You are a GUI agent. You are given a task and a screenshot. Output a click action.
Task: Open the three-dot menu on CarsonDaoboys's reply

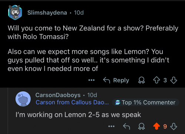[111, 126]
